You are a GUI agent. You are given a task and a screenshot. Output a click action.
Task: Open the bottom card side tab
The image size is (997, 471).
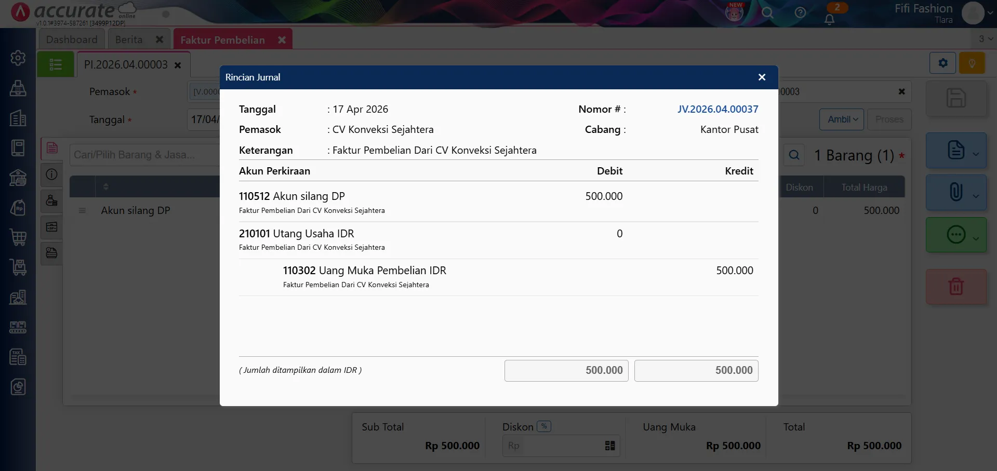[x=52, y=253]
